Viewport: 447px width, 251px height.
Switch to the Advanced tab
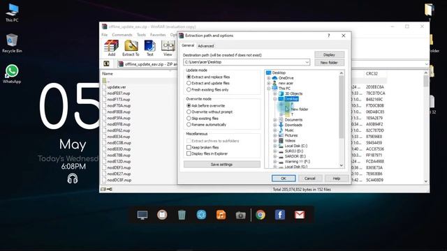point(205,46)
